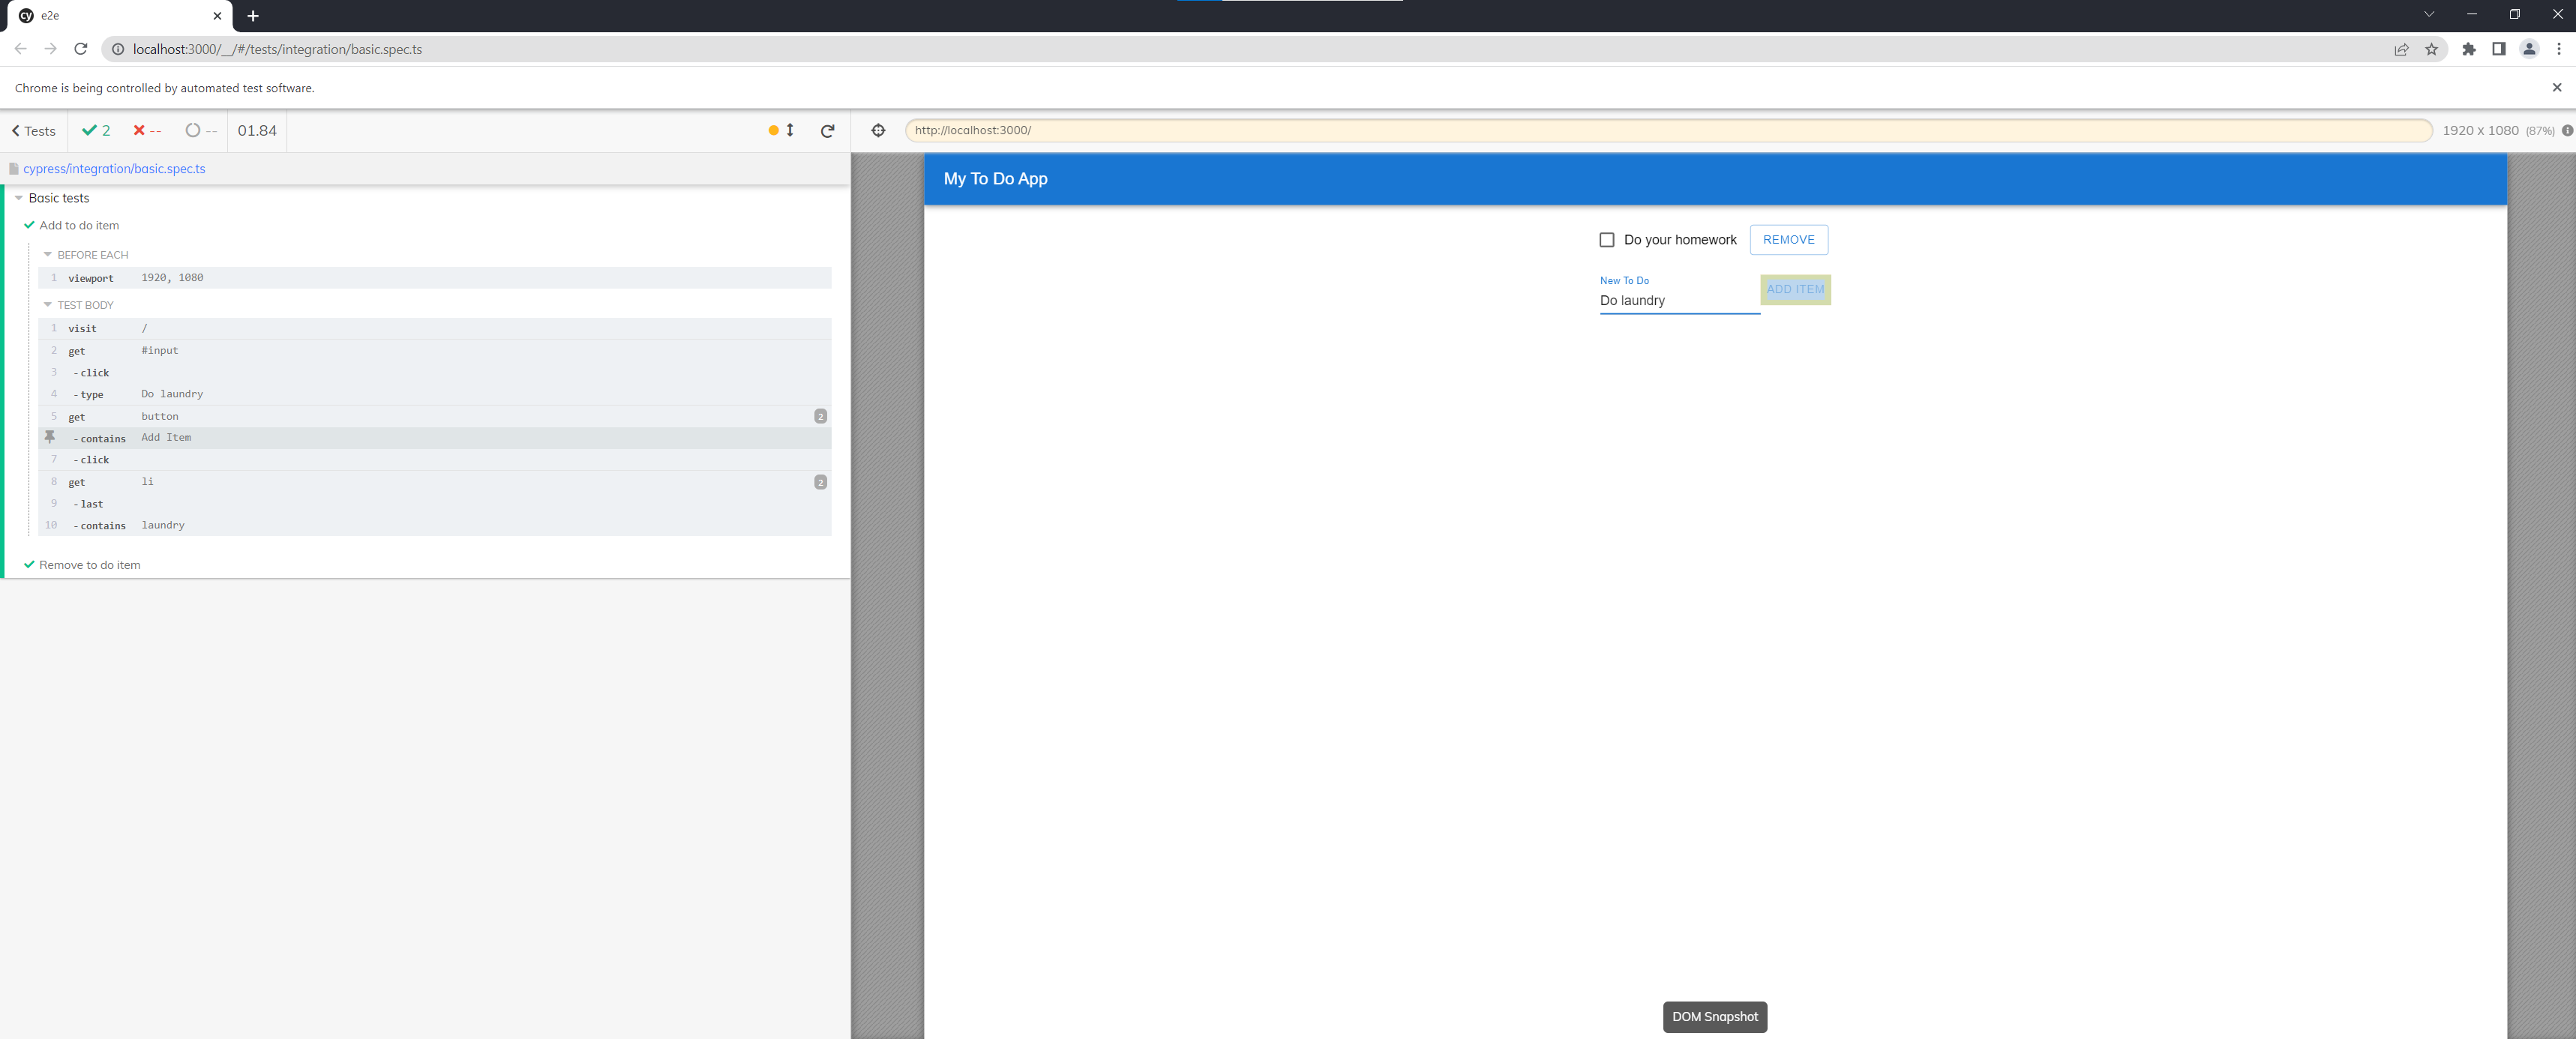
Task: Click the failed tests X icon
Action: point(138,130)
